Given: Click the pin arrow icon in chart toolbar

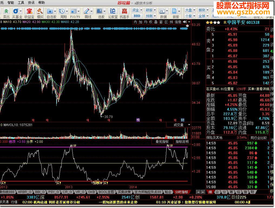Looking at the screenshot, I should 185,22.
